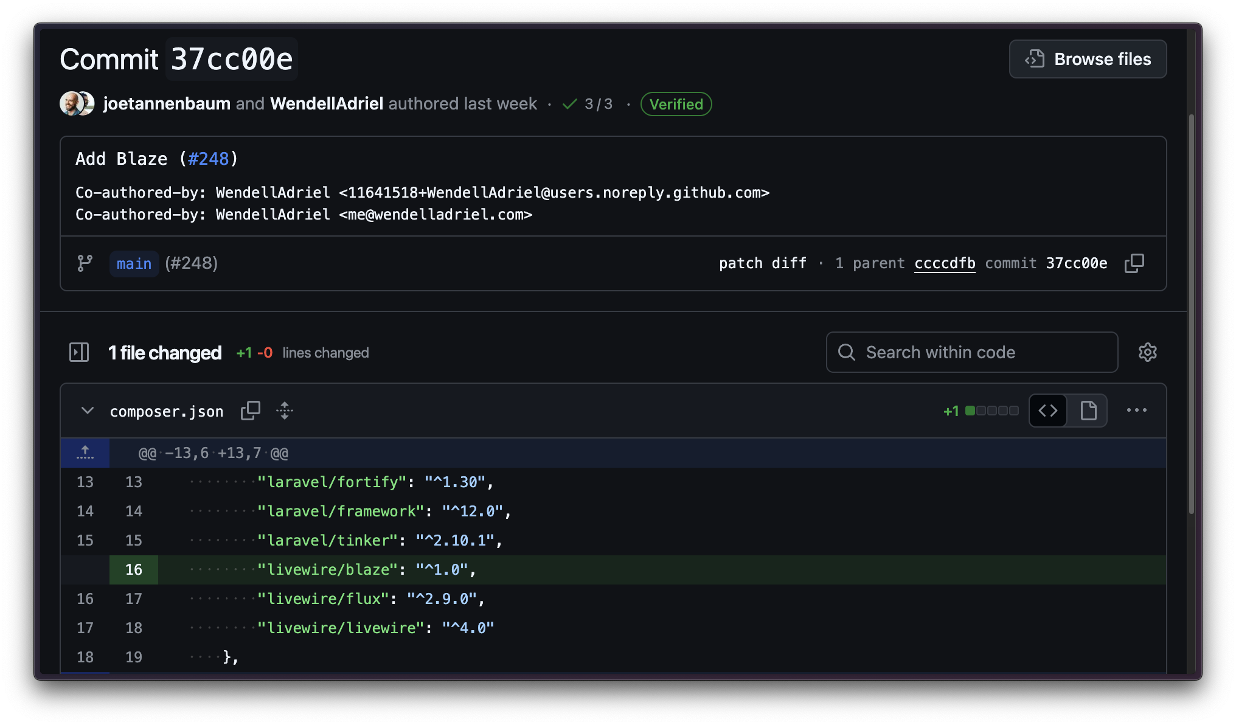Copy the composer.json file path
Screen dimensions: 1236x725
251,411
